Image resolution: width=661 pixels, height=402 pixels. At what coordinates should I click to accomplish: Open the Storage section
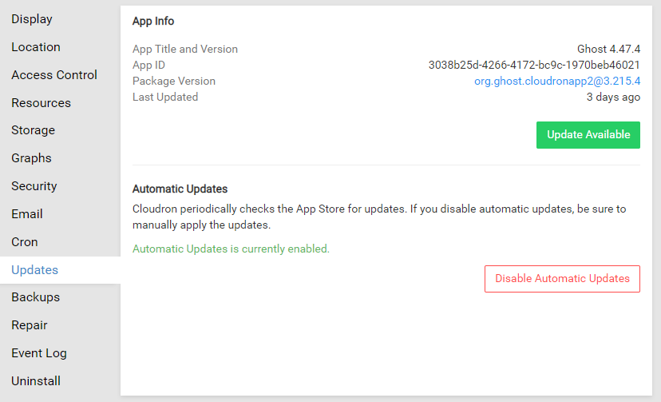(x=34, y=130)
